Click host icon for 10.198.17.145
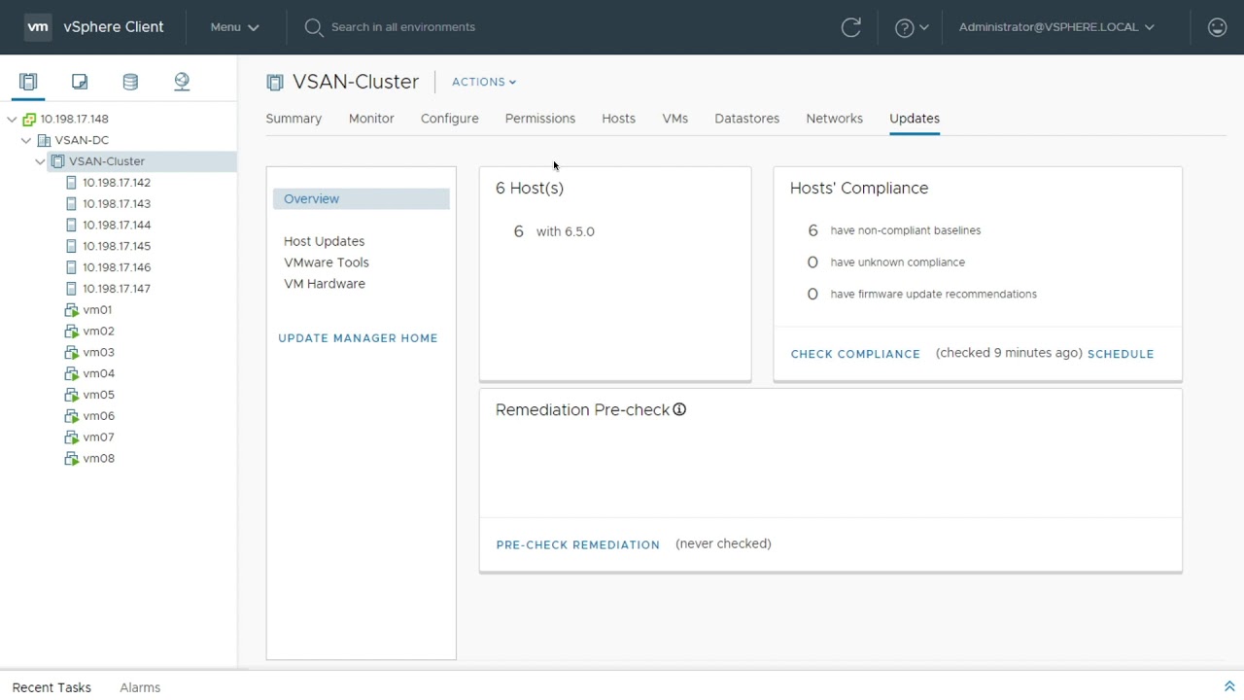Screen dimensions: 1244x700 (71, 246)
